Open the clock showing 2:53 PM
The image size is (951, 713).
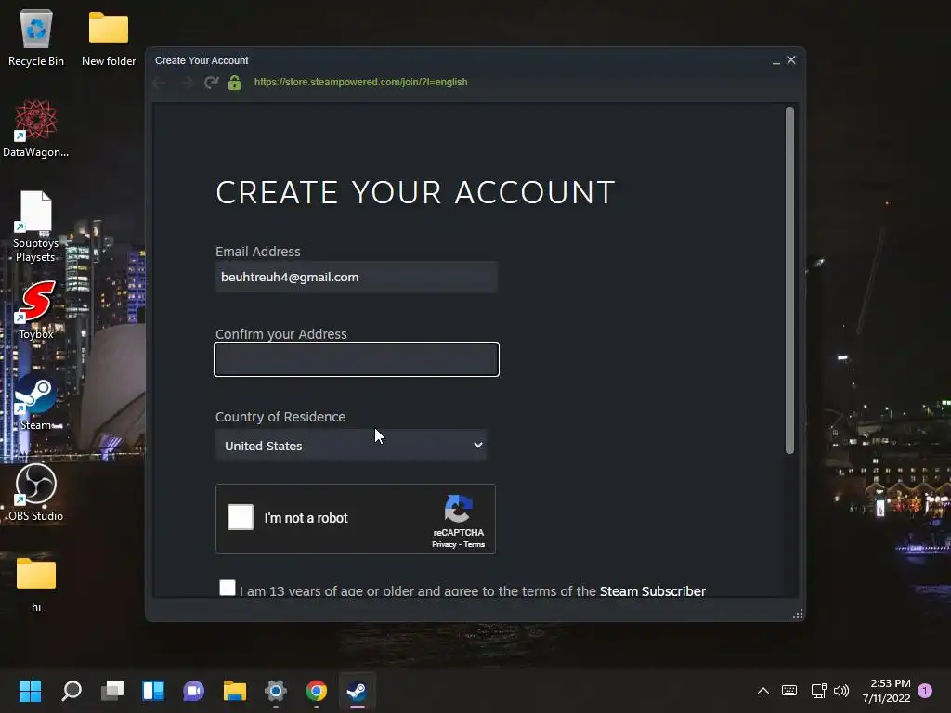(887, 691)
